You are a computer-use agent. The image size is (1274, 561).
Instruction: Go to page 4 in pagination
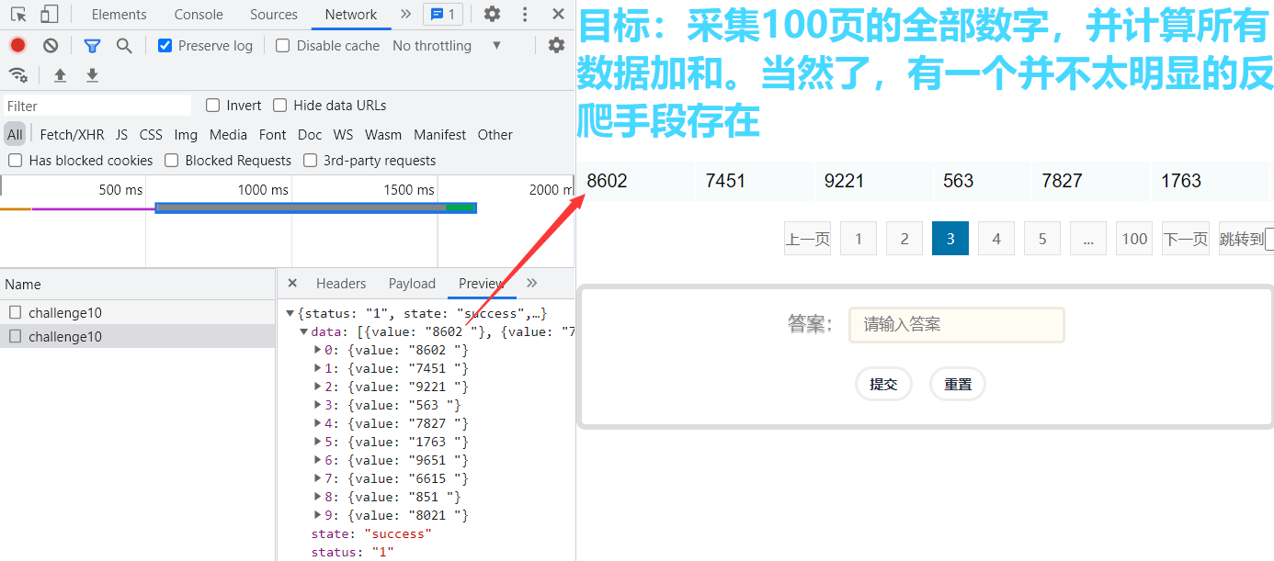[x=996, y=239]
